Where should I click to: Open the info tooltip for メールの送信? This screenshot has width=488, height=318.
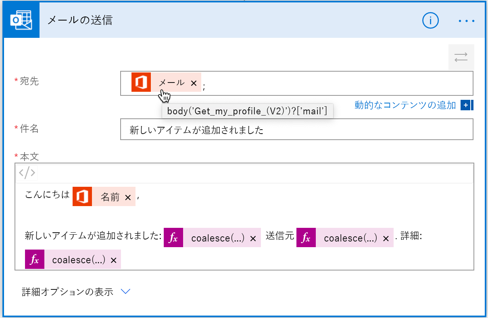coord(430,21)
